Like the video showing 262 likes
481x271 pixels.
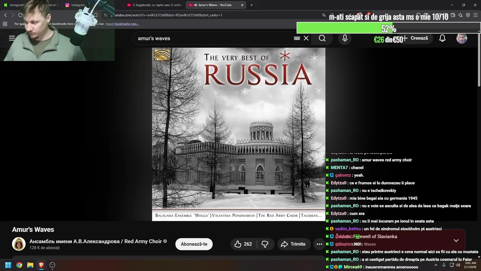(x=243, y=244)
